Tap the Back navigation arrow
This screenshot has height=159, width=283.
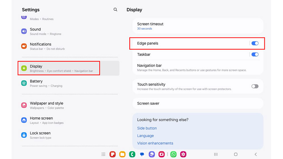256,154
